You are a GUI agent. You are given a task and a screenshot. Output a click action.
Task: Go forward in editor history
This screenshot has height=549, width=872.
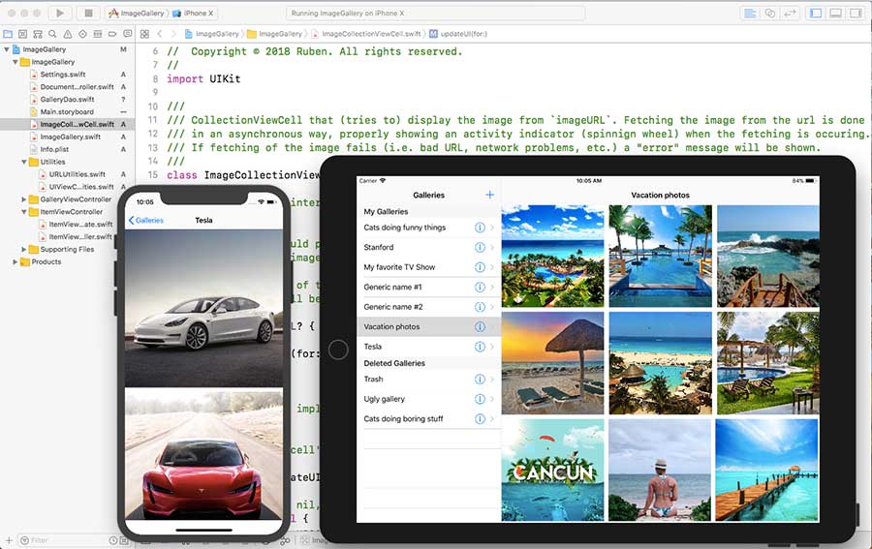pyautogui.click(x=173, y=34)
